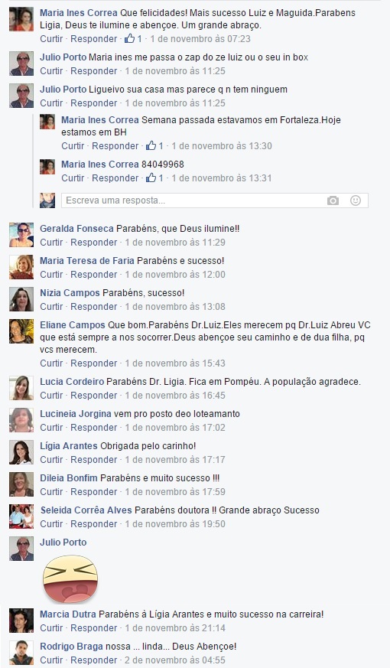The width and height of the screenshot is (390, 668).
Task: Reply to Nizia Campos' comment
Action: (x=93, y=307)
